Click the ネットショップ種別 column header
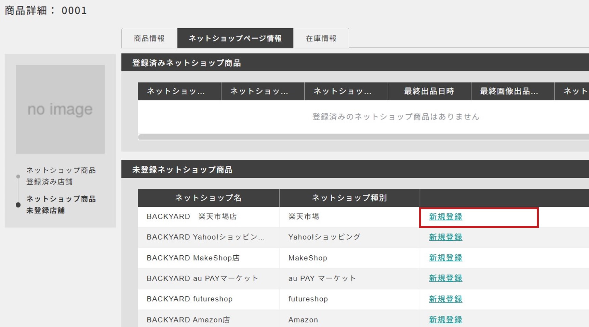 tap(349, 198)
